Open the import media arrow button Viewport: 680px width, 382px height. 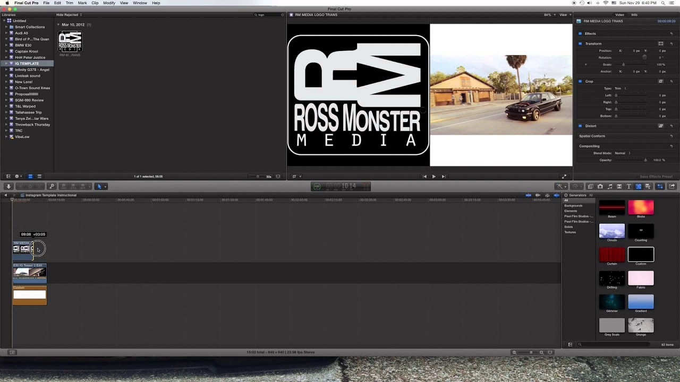[x=8, y=186]
